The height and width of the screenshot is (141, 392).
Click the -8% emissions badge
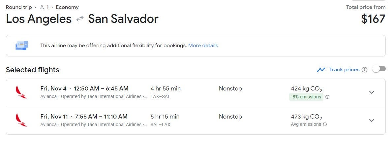[x=306, y=97]
